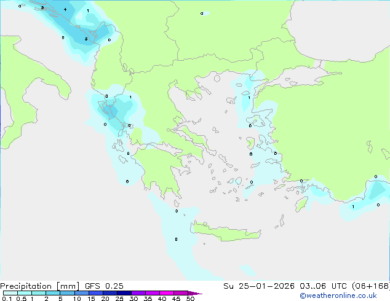Image resolution: width=390 pixels, height=301 pixels.
Task: Click the 40–45 mm magenta legend swatch
Action: (167, 293)
